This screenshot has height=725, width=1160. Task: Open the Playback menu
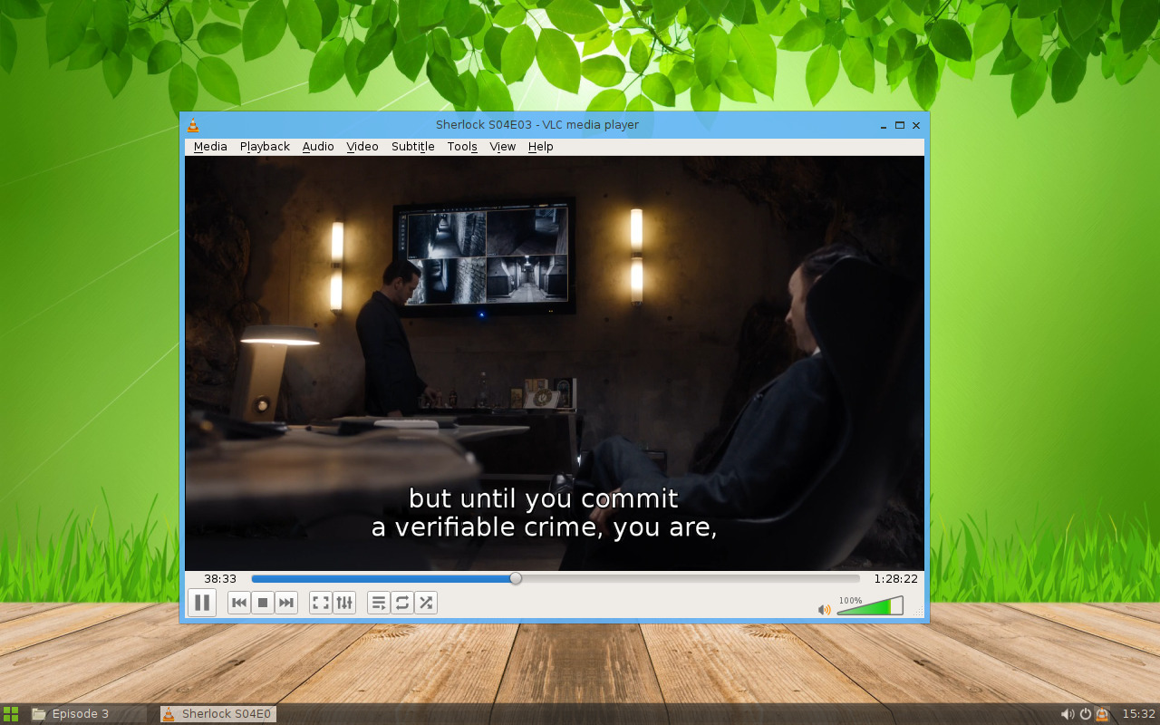pyautogui.click(x=264, y=146)
